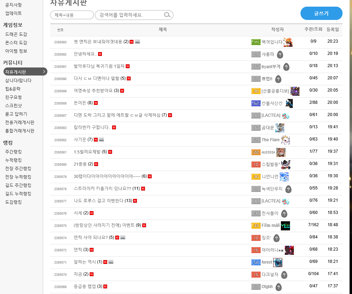Image resolution: width=352 pixels, height=294 pixels.
Task: Click the arrow on 자유게시판 sidebar item
Action: (x=44, y=72)
